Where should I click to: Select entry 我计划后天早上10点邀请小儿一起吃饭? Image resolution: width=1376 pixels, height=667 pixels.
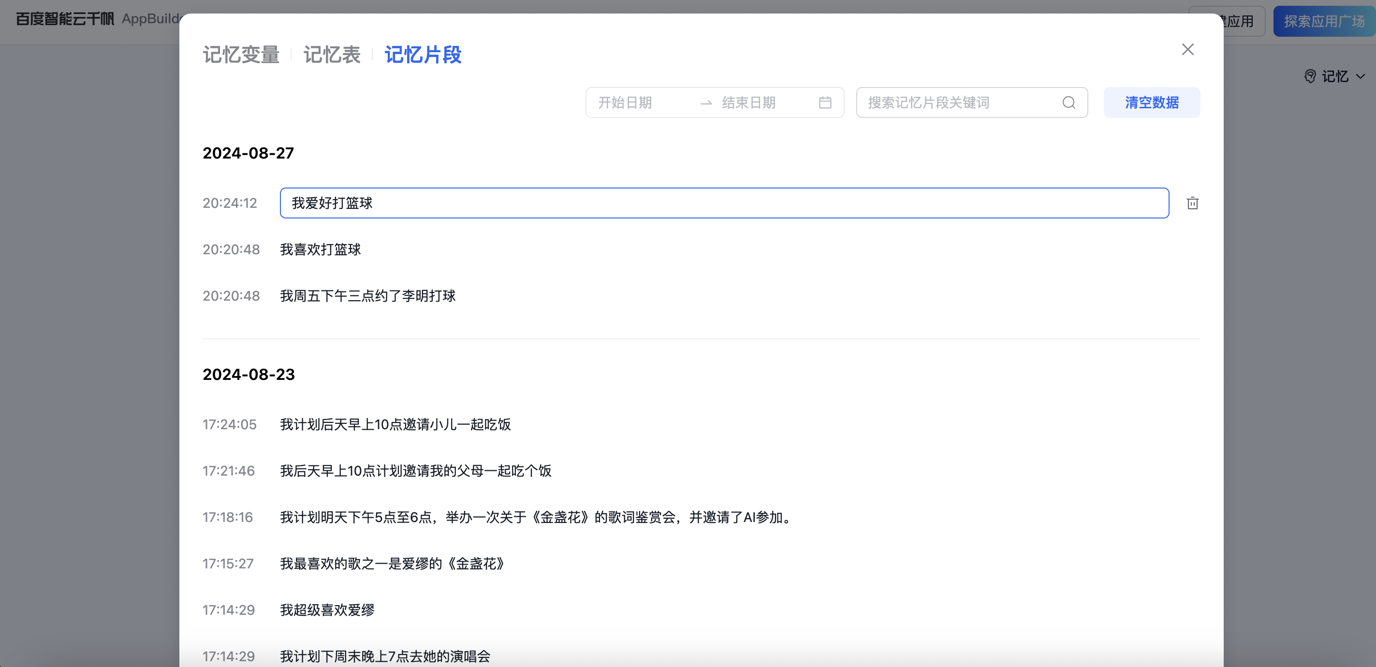click(x=395, y=424)
